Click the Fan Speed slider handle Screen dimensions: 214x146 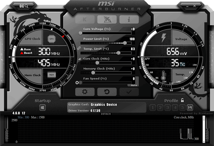tap(81, 83)
